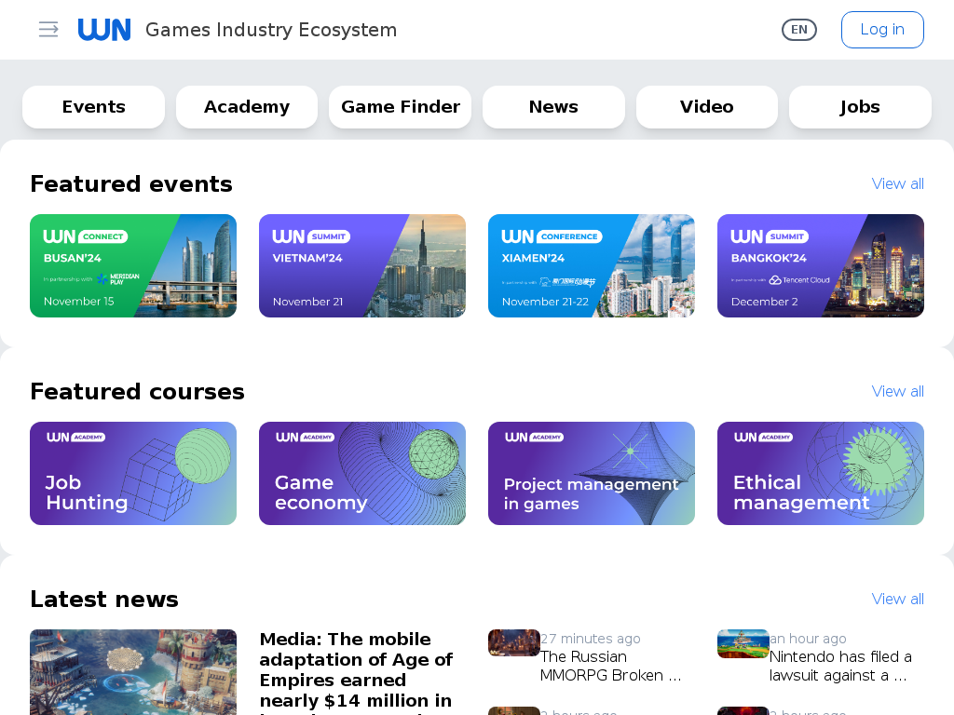
Task: View all featured courses
Action: tap(897, 391)
